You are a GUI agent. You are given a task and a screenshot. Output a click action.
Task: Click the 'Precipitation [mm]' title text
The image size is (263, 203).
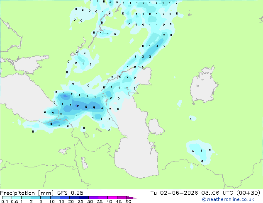27,193
